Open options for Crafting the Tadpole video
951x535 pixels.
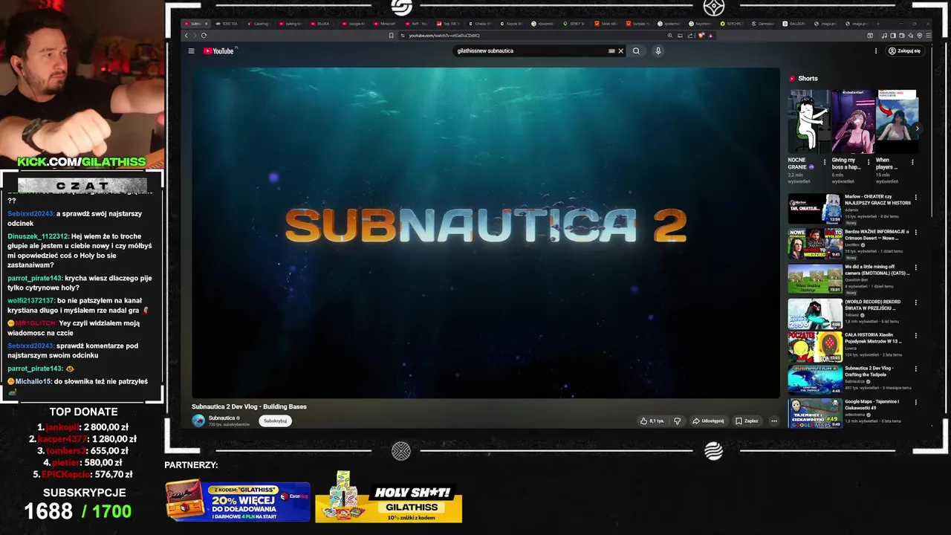point(915,369)
